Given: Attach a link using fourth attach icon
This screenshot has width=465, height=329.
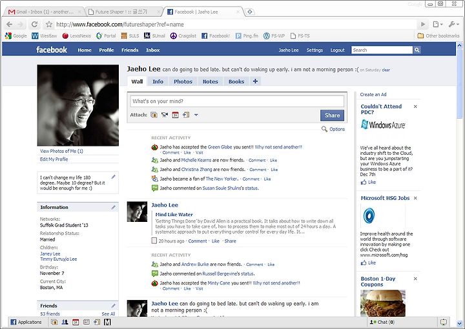Looking at the screenshot, I should click(186, 115).
